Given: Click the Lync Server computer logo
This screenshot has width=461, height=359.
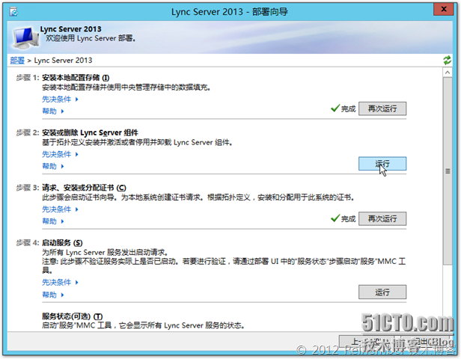Looking at the screenshot, I should (25, 37).
